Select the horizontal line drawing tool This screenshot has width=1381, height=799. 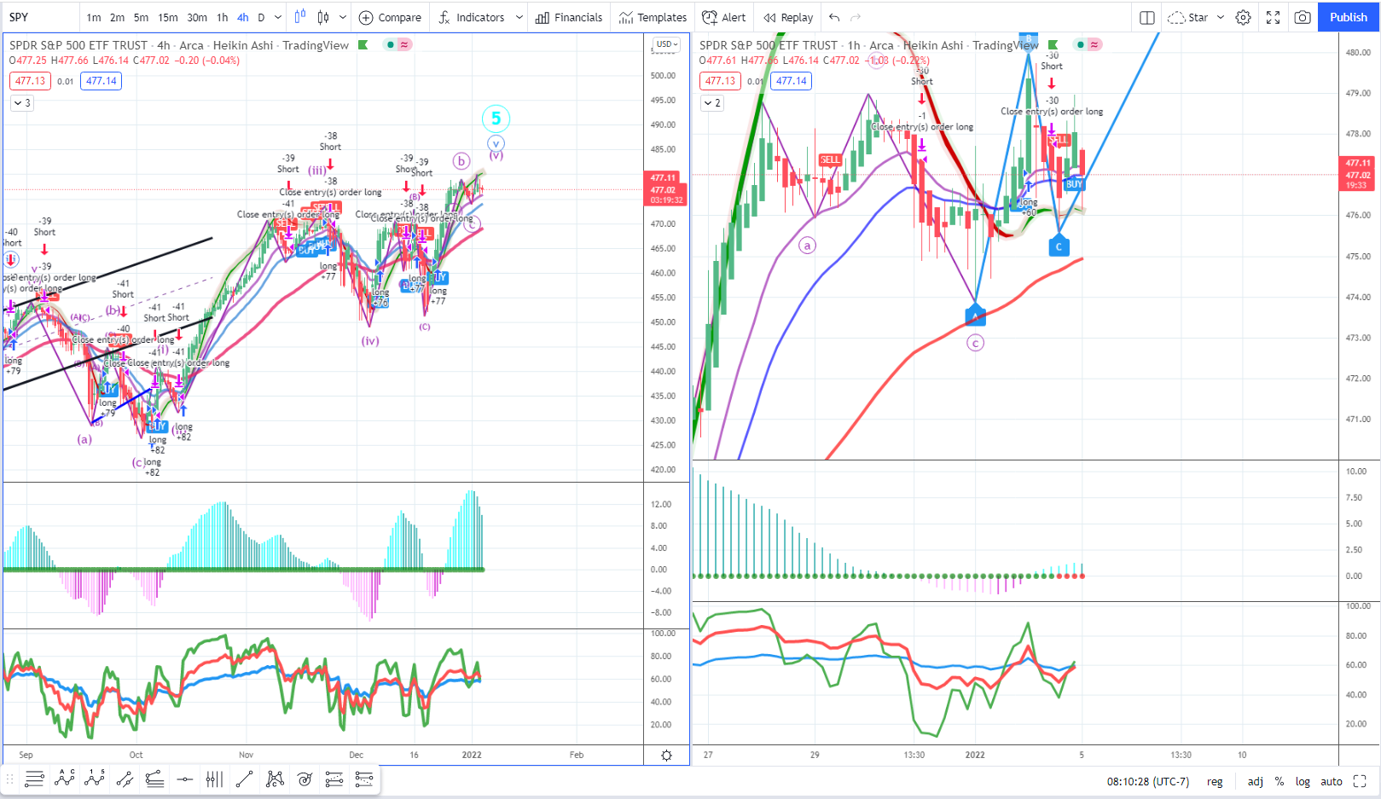point(184,778)
